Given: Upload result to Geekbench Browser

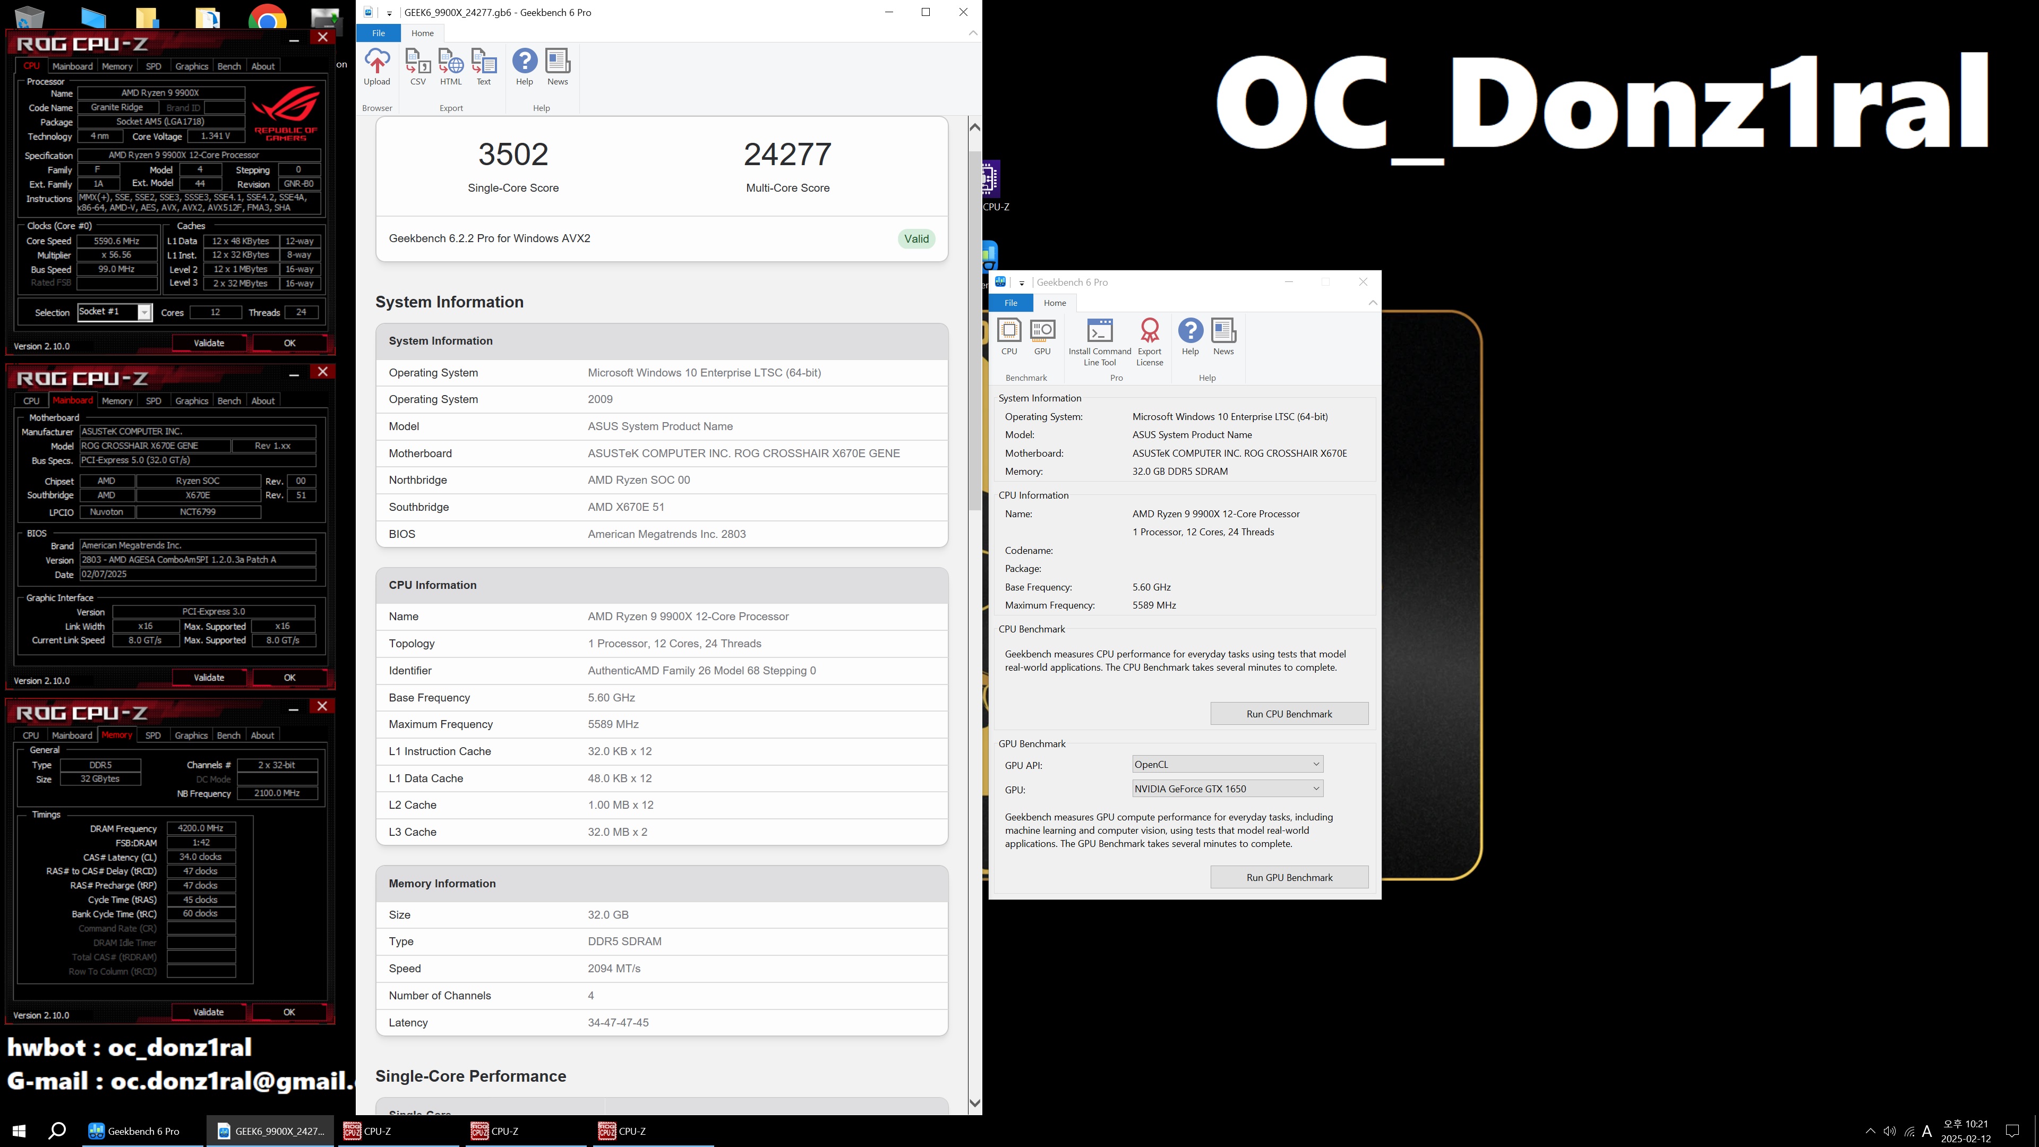Looking at the screenshot, I should point(377,67).
